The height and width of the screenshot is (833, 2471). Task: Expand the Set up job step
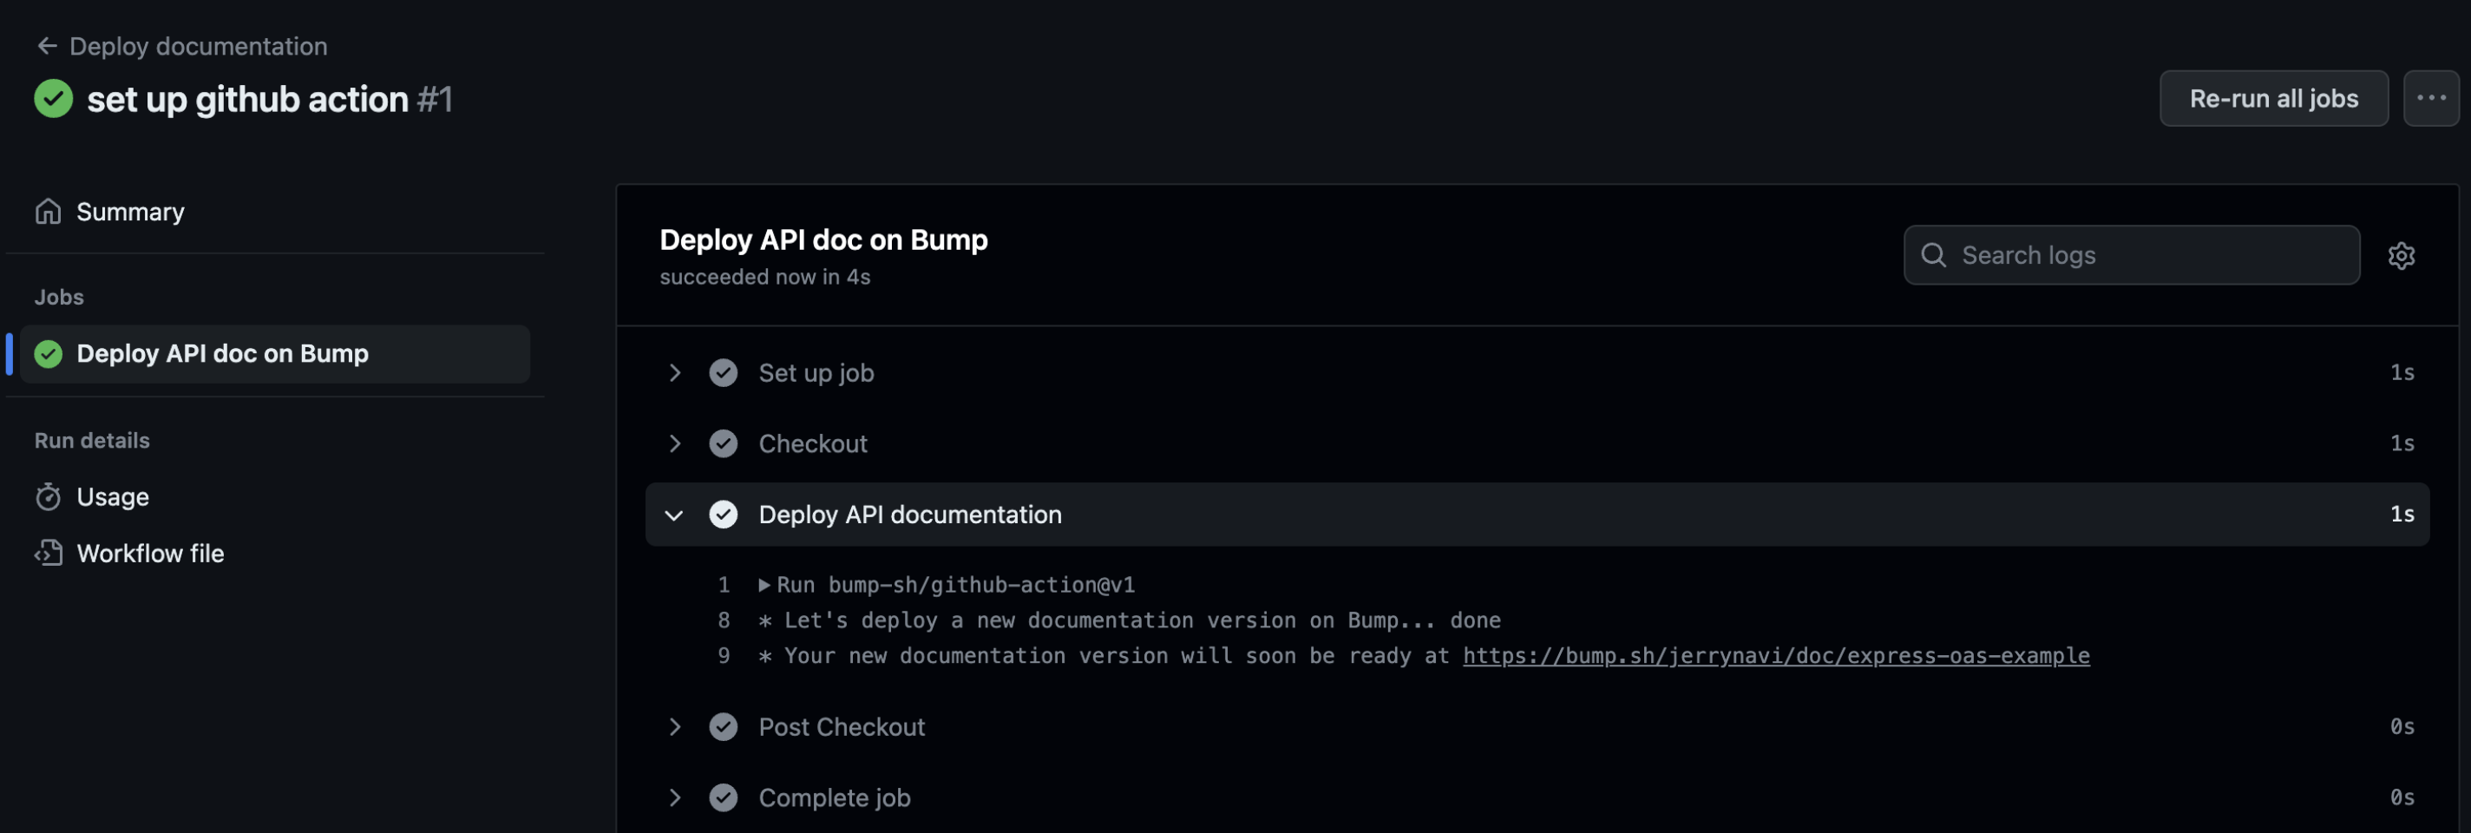pyautogui.click(x=674, y=372)
